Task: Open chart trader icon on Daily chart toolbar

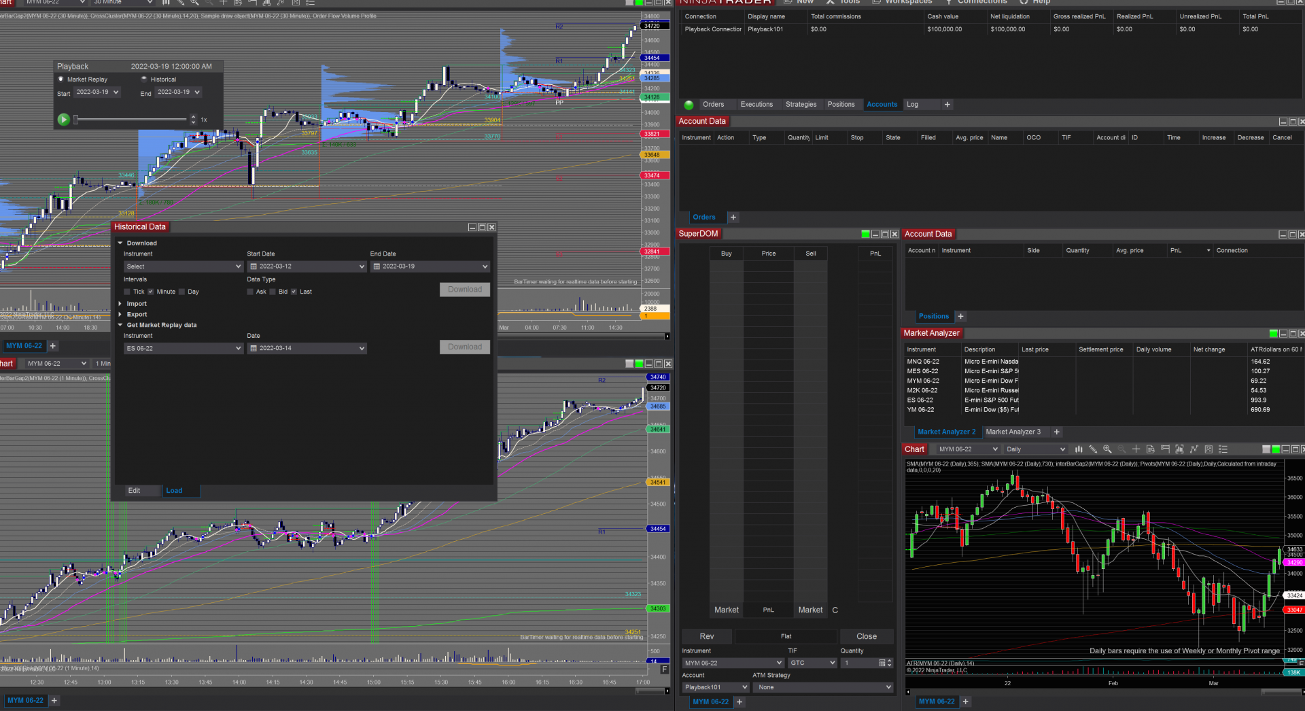Action: pyautogui.click(x=1165, y=449)
